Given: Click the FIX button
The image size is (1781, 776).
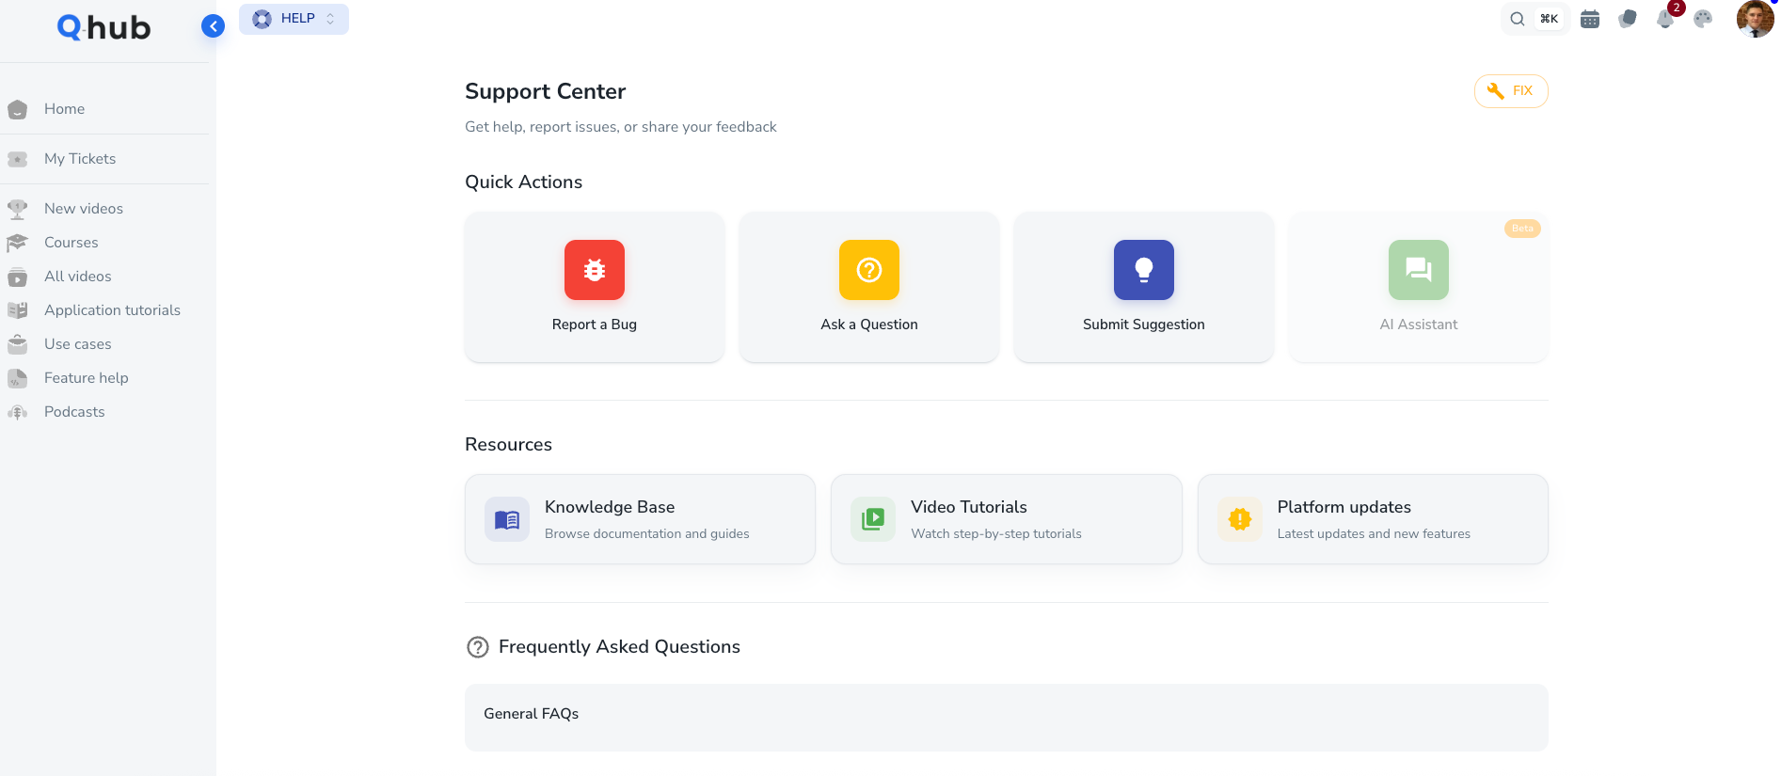Looking at the screenshot, I should click(x=1511, y=91).
